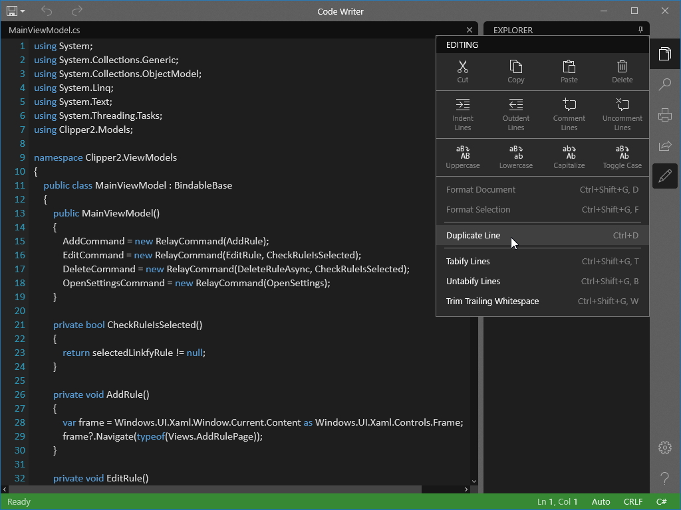This screenshot has width=681, height=510.
Task: Choose Format Selection menu entry
Action: tap(543, 209)
